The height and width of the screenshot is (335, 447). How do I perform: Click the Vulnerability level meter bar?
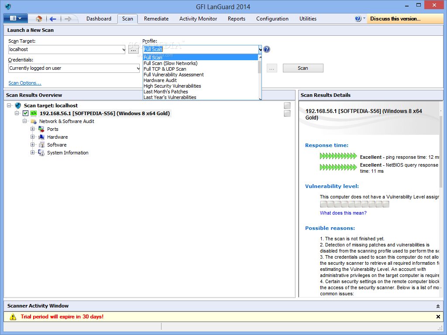[354, 204]
